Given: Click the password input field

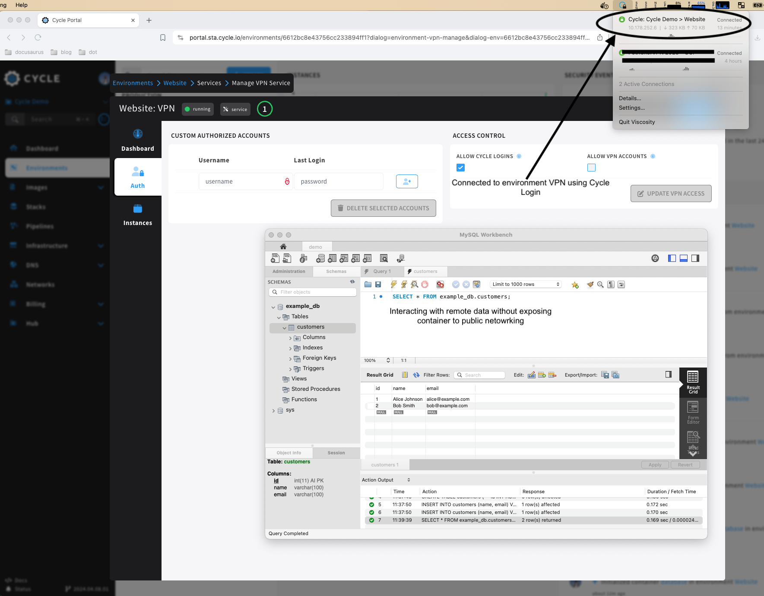Looking at the screenshot, I should (339, 181).
